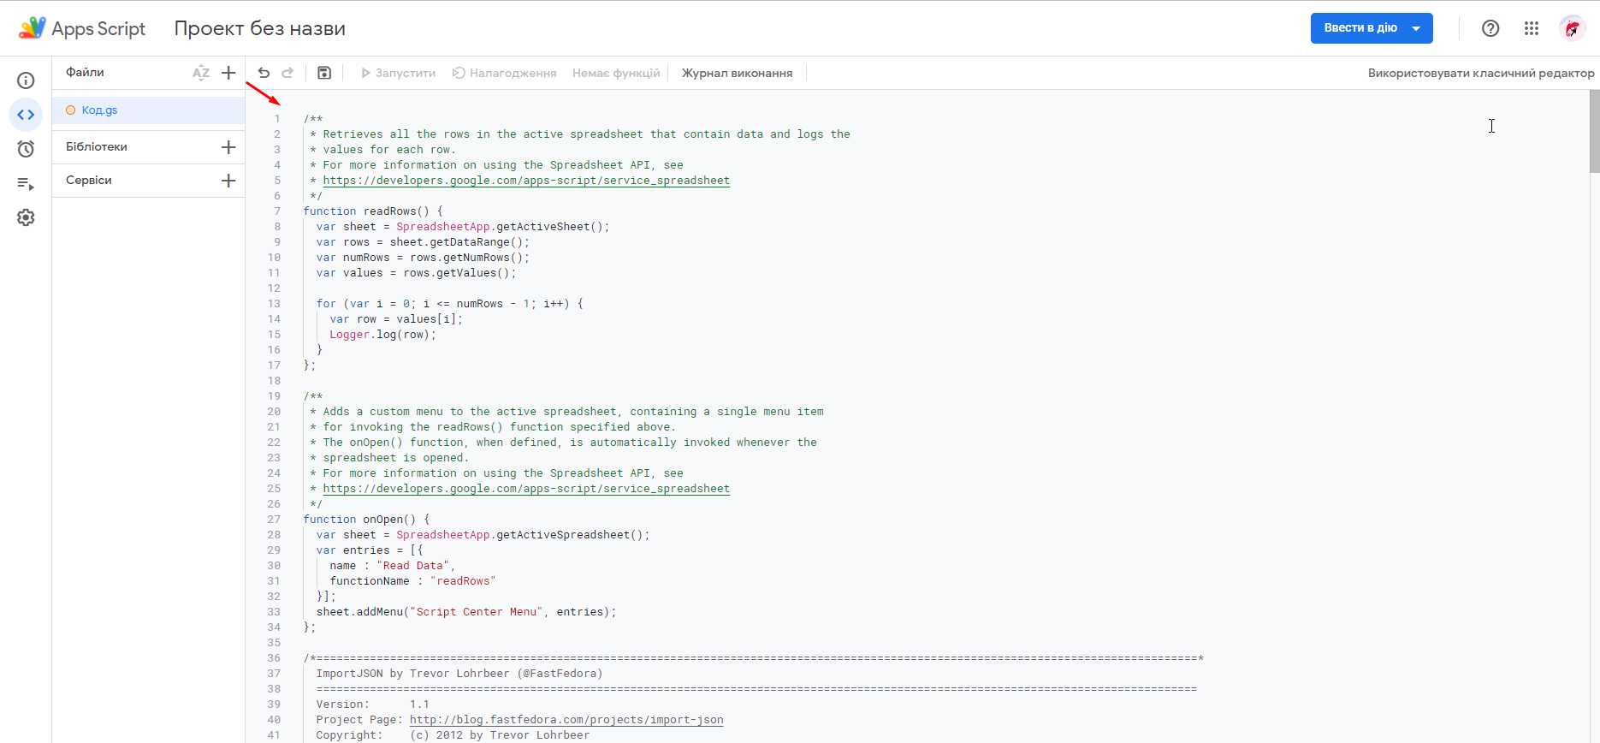Open the Executions list icon in sidebar
Screen dimensions: 1600x743
[x=26, y=183]
